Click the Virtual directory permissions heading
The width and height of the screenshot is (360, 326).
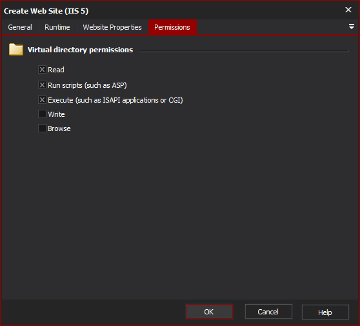[80, 50]
